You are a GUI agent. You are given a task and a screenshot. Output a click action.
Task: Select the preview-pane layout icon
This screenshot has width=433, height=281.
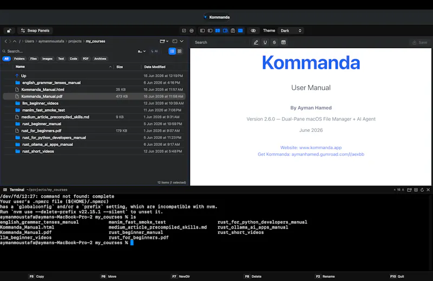click(225, 31)
